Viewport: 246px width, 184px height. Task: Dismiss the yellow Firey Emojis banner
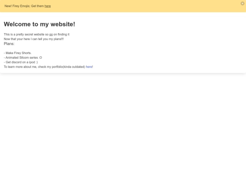coord(242,4)
